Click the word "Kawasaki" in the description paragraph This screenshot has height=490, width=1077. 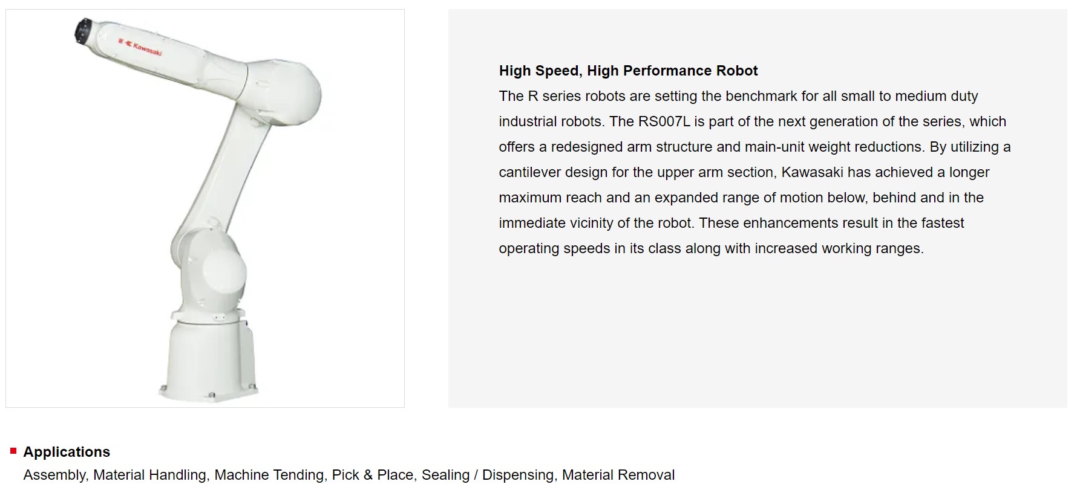[812, 172]
